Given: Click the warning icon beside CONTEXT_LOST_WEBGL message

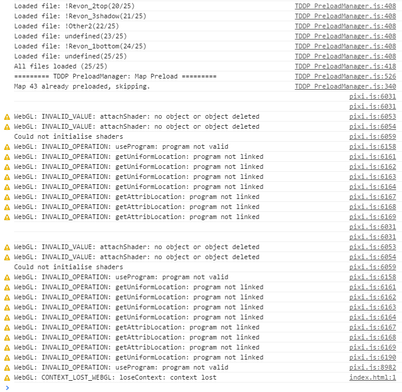Looking at the screenshot, I should pos(7,378).
